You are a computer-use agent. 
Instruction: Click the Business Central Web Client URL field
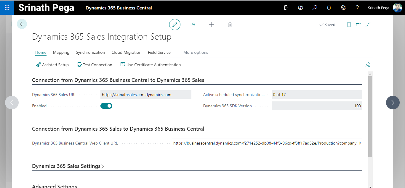[267, 143]
